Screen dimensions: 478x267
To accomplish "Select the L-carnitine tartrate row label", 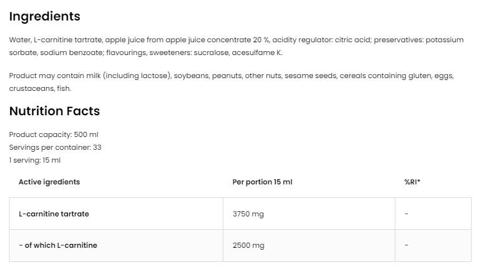I will [x=54, y=214].
